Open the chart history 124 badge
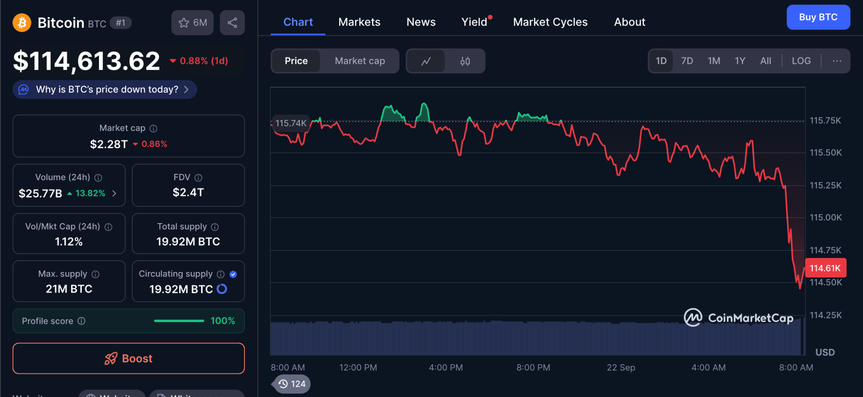863x397 pixels. tap(292, 384)
